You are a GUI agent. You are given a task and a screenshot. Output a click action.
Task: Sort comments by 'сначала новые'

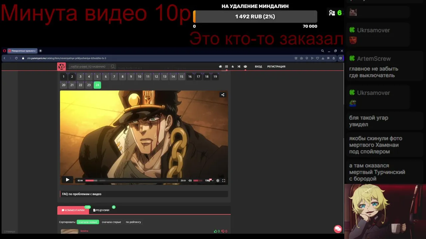[x=88, y=222]
